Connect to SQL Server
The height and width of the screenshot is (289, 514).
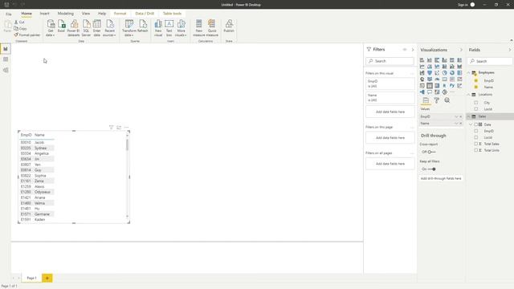click(86, 28)
